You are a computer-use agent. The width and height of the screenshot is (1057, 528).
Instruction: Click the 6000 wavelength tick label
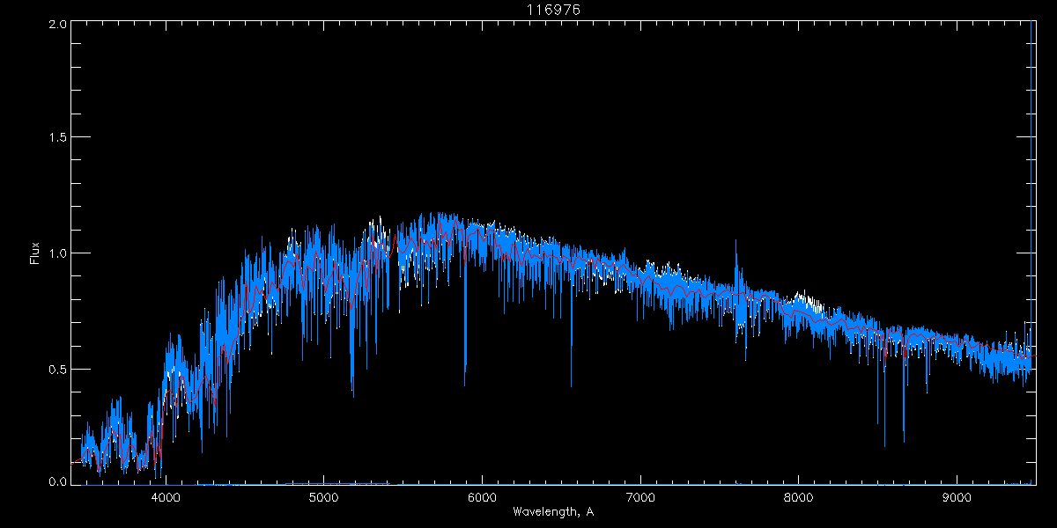click(482, 496)
